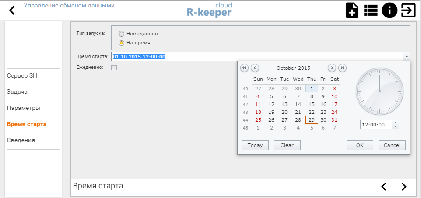The height and width of the screenshot is (198, 421).
Task: Click the Today button
Action: click(x=255, y=145)
